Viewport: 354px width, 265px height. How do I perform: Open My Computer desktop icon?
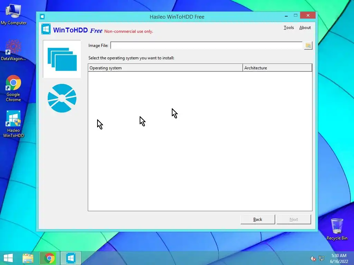click(13, 14)
